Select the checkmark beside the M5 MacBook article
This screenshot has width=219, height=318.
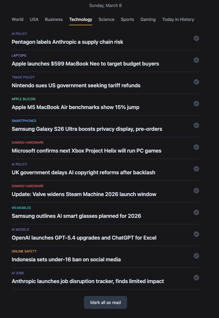click(x=196, y=104)
